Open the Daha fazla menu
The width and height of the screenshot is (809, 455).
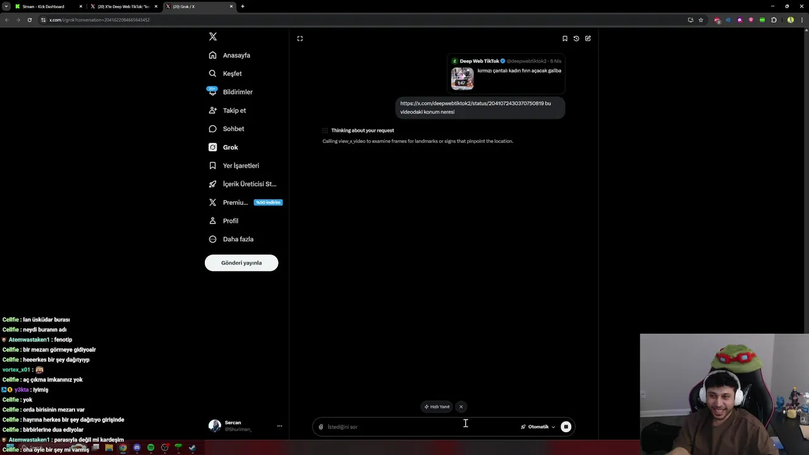click(x=231, y=239)
